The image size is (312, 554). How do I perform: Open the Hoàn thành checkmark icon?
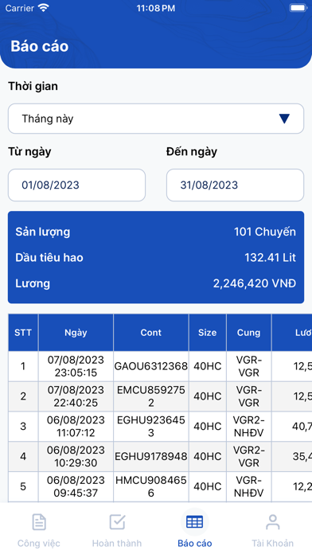pos(117,522)
